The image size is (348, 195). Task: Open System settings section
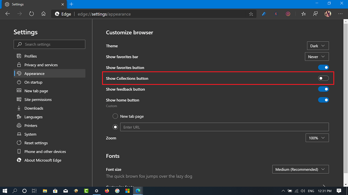pyautogui.click(x=49, y=134)
